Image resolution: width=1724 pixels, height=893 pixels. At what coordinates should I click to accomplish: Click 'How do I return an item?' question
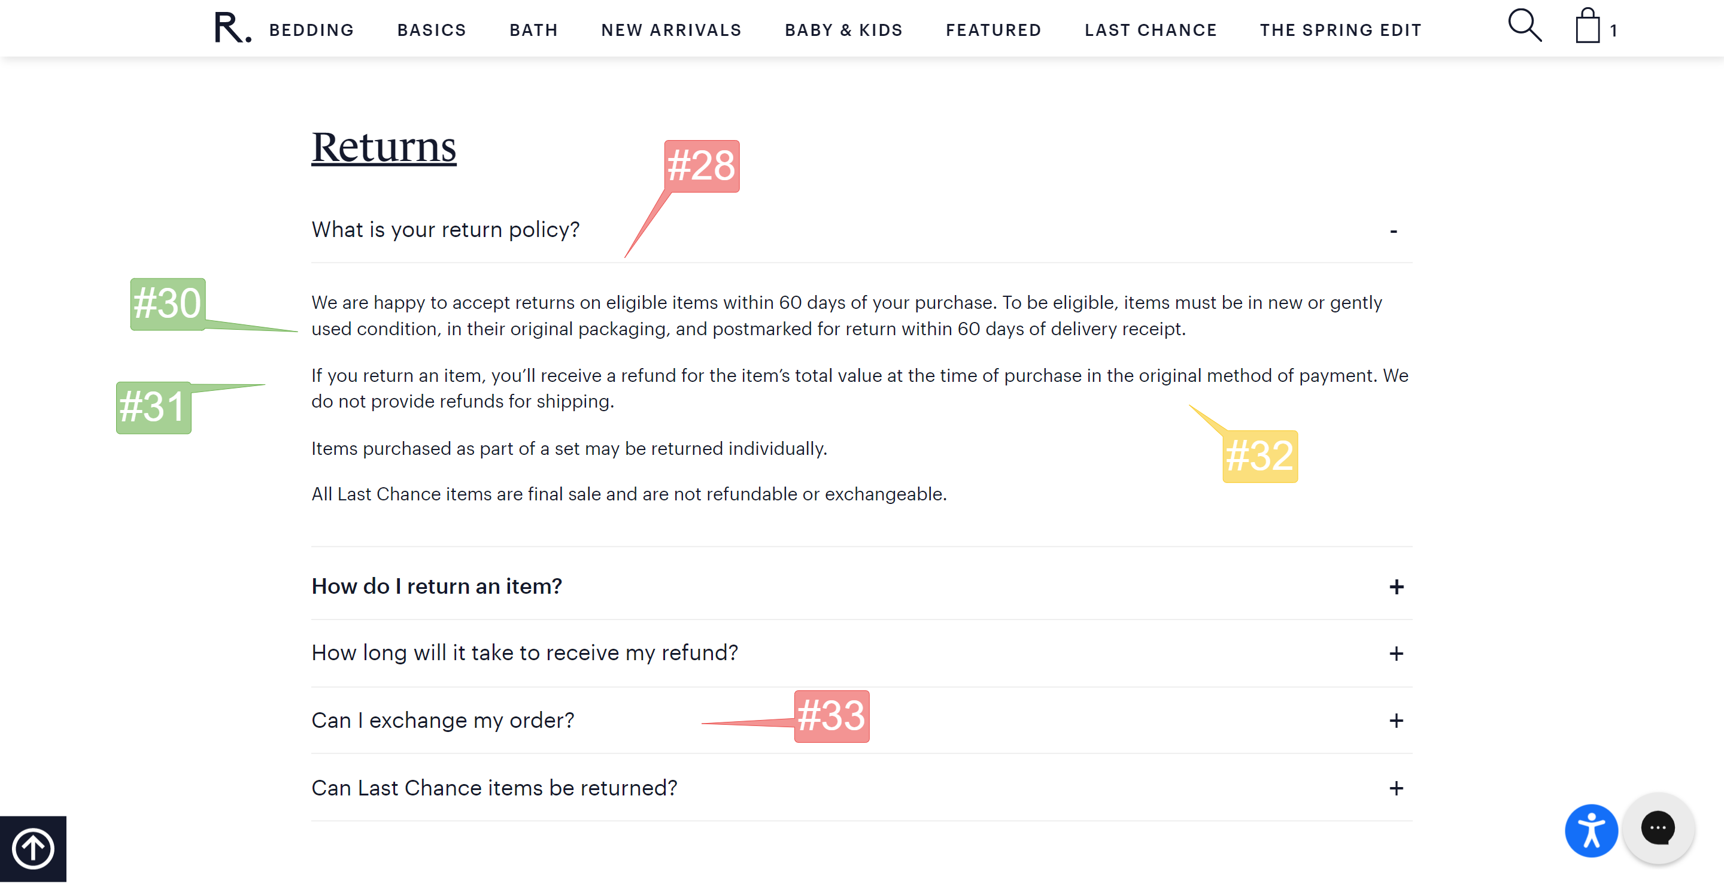[x=436, y=586]
